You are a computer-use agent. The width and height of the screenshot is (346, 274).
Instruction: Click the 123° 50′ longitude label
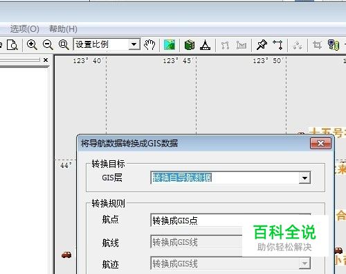coord(268,61)
